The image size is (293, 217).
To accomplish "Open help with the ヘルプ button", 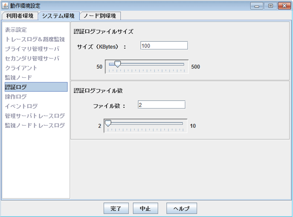I will (x=181, y=208).
